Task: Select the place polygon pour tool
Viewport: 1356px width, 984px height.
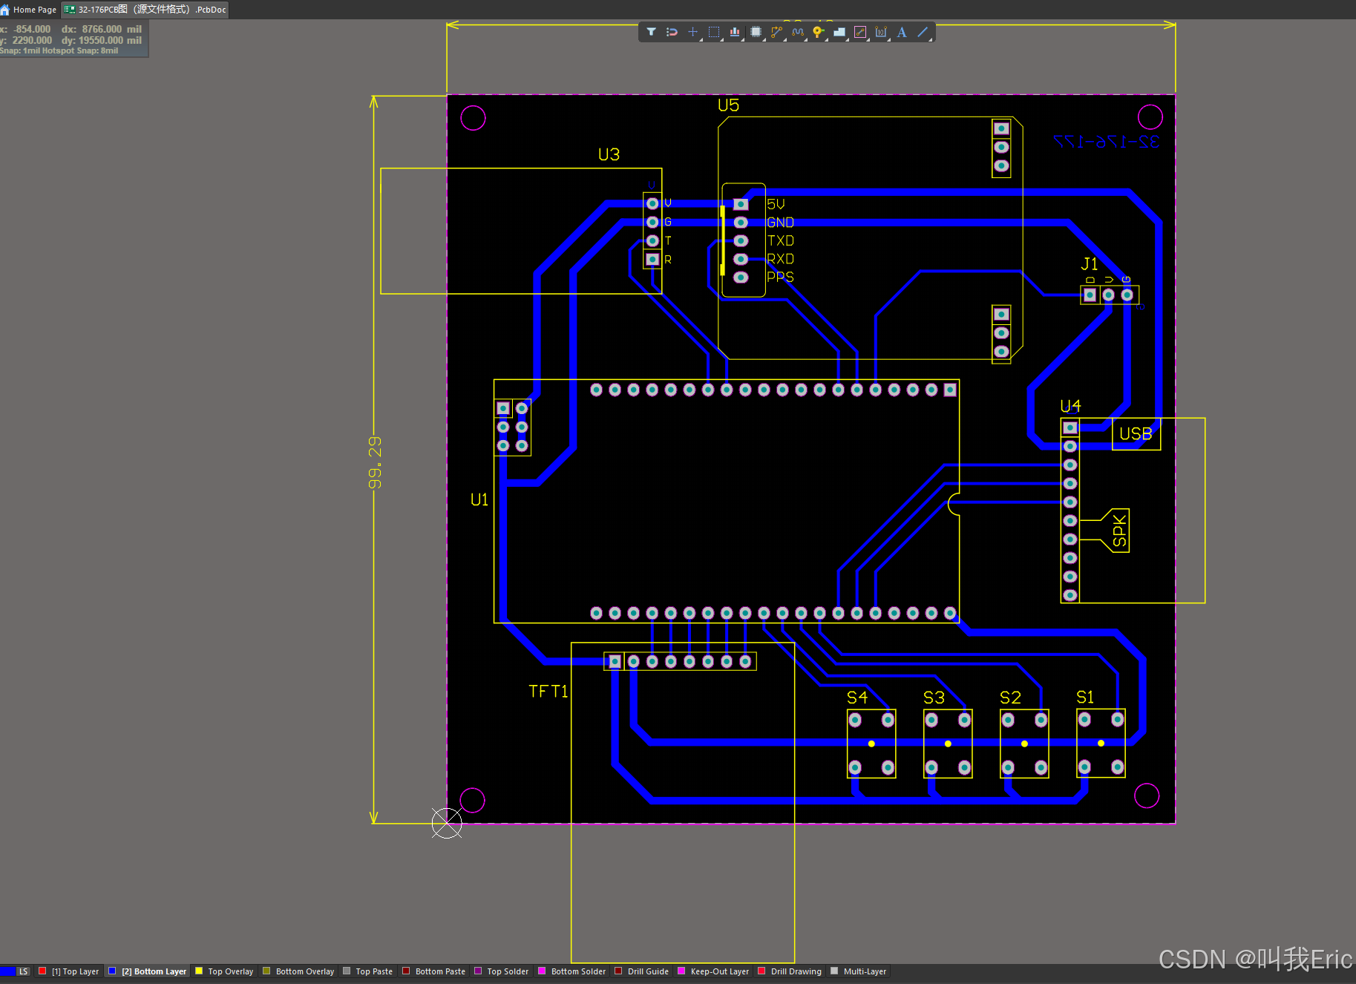Action: [839, 32]
